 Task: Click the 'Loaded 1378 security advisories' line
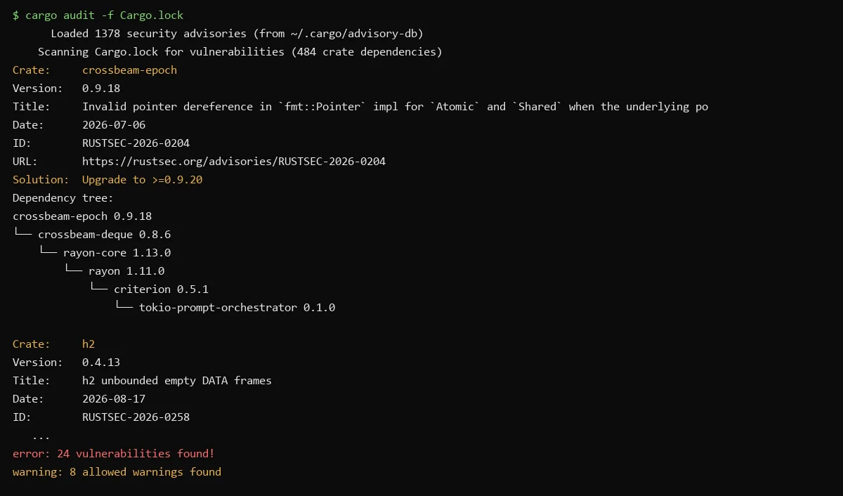(237, 34)
